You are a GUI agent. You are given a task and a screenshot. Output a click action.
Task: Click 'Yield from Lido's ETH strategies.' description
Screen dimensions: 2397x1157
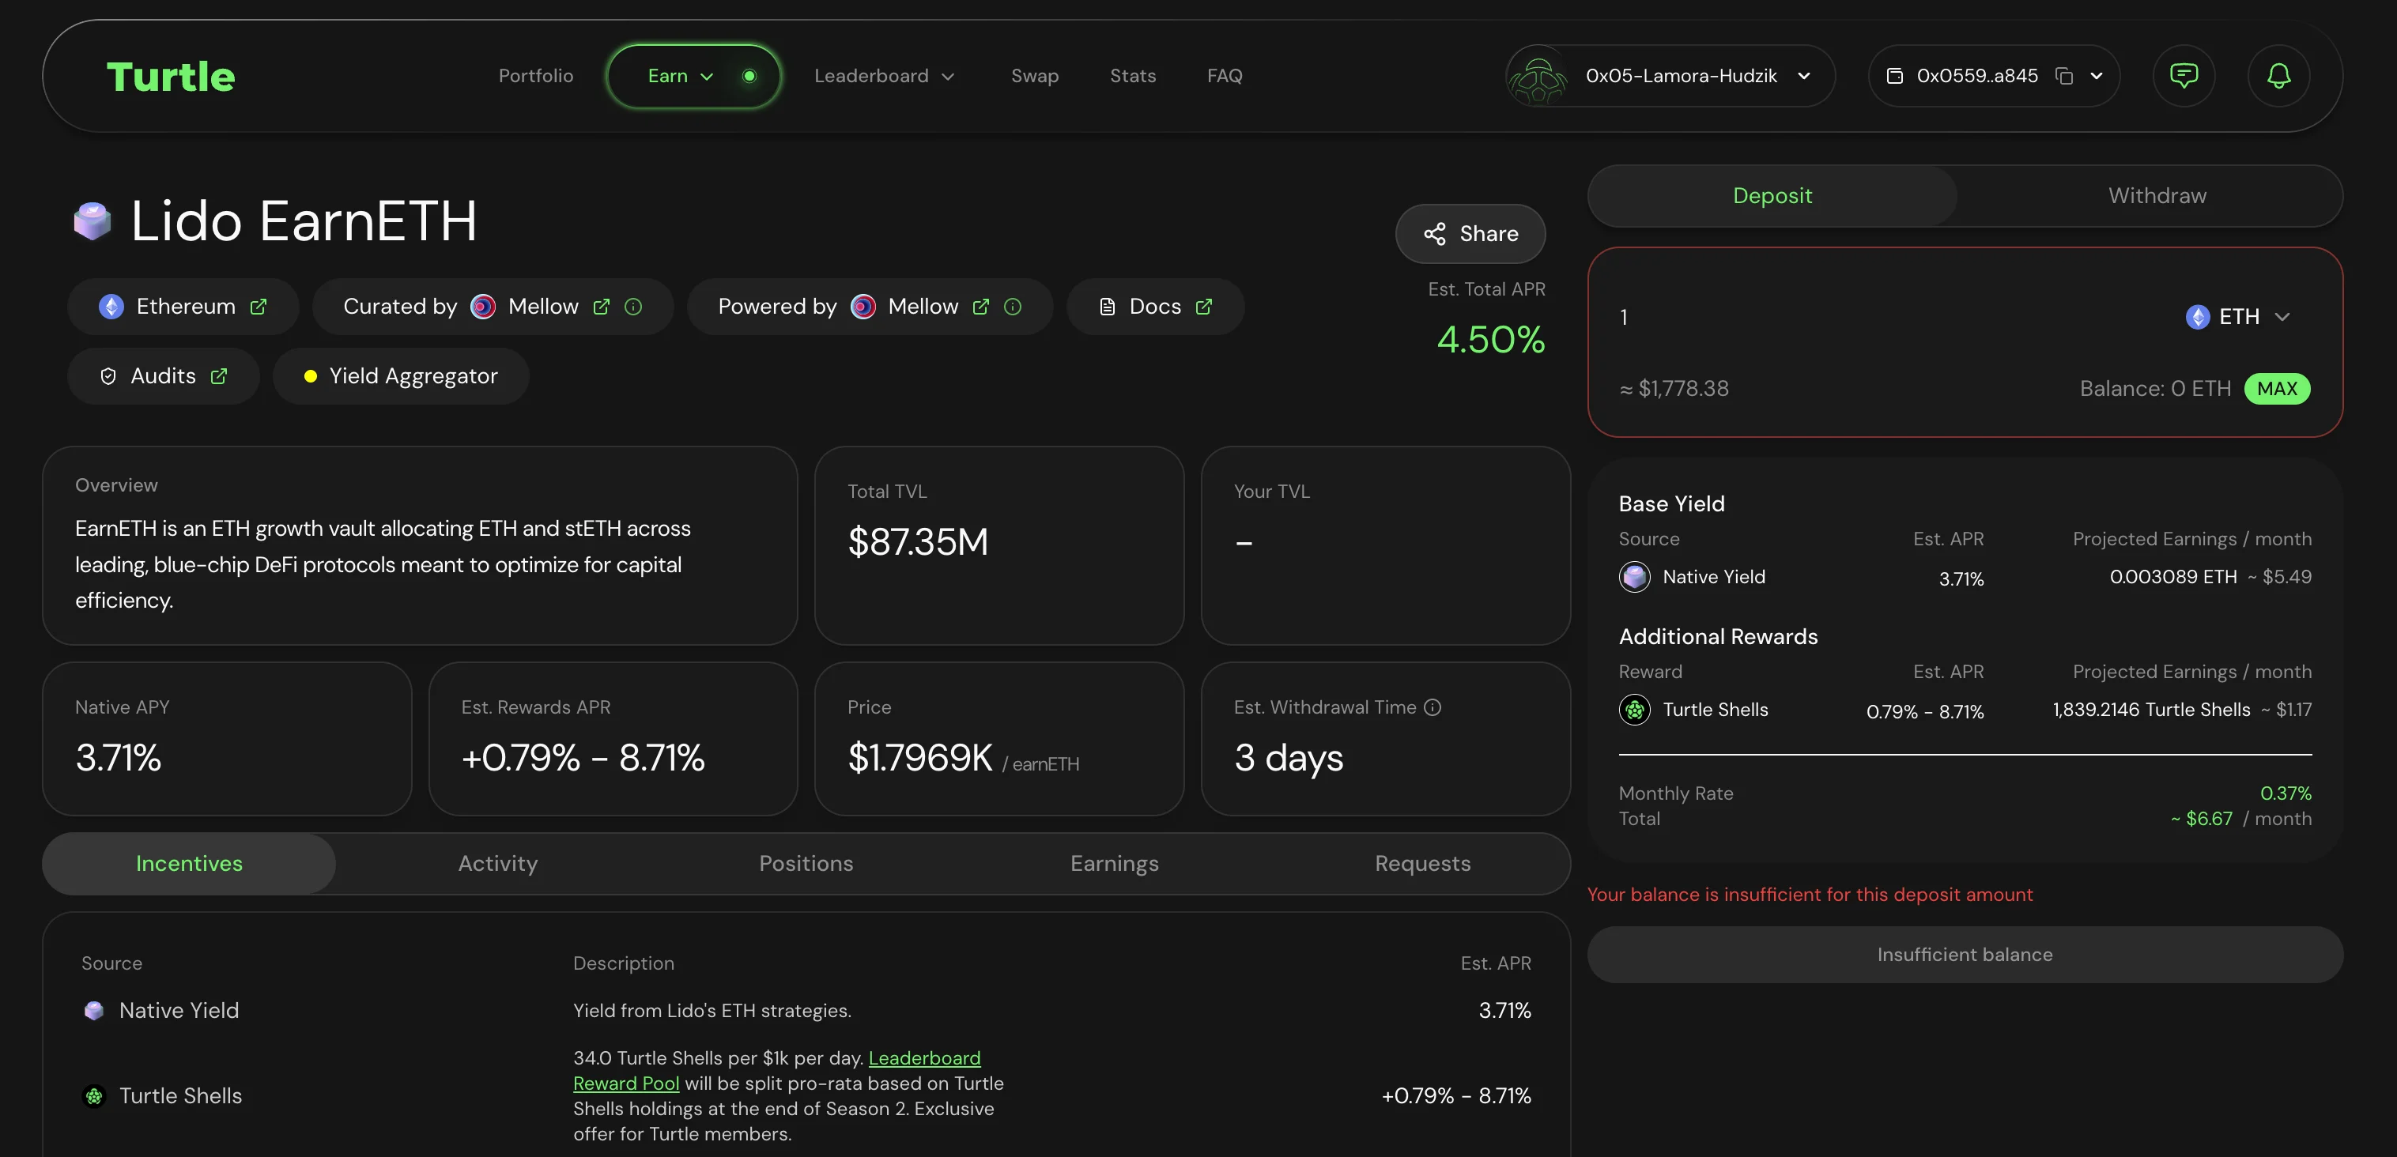click(x=712, y=1011)
